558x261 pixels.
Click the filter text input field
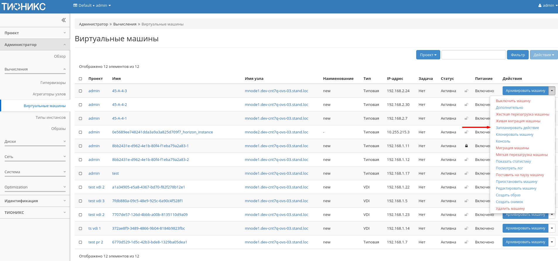pyautogui.click(x=473, y=55)
